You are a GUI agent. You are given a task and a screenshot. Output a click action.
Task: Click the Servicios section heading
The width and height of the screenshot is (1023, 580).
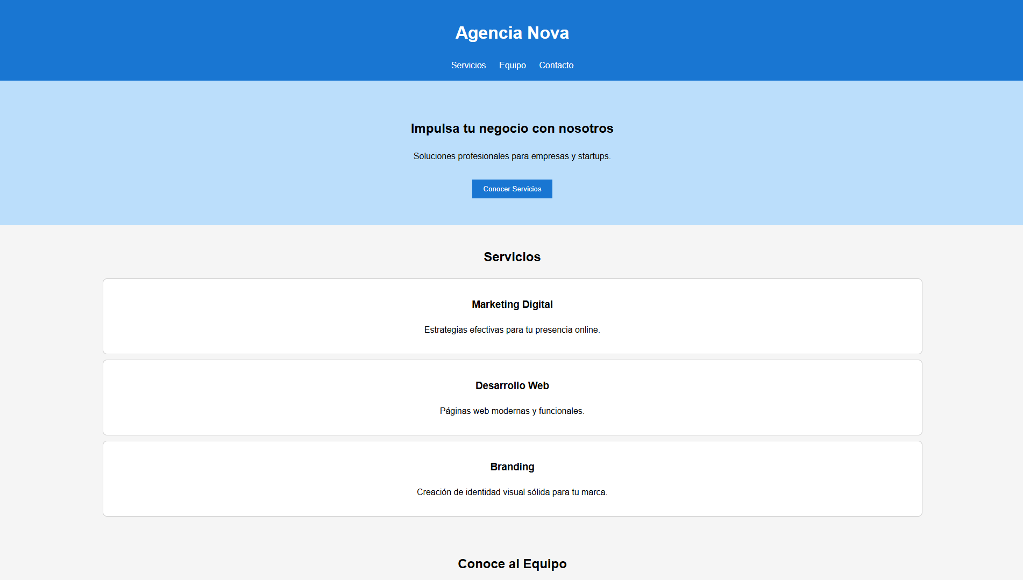[511, 257]
